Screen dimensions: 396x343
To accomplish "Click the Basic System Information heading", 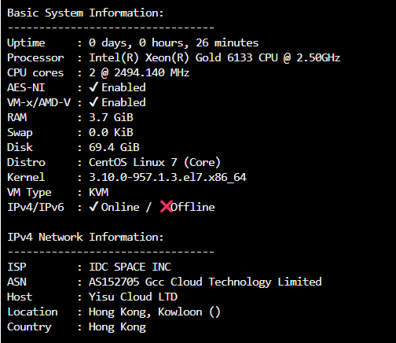I will (x=86, y=13).
